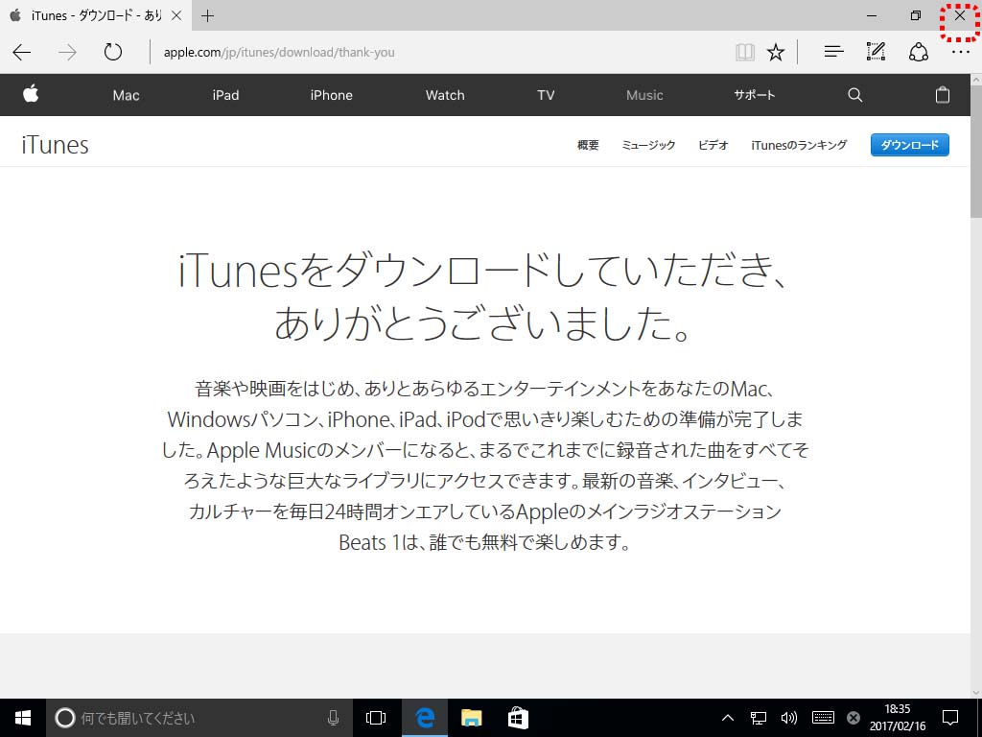Add page to favorites star
This screenshot has width=982, height=737.
pos(776,52)
